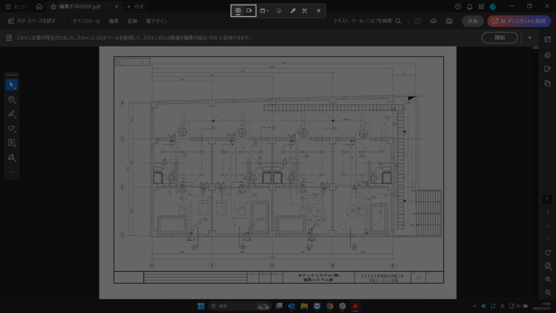Viewport: 556px width, 313px height.
Task: Expand the note tool chevron in floating toolbar
Action: 268,10
